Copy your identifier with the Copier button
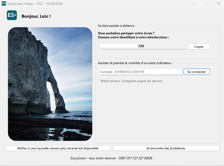224x166 pixels. pyautogui.click(x=199, y=46)
